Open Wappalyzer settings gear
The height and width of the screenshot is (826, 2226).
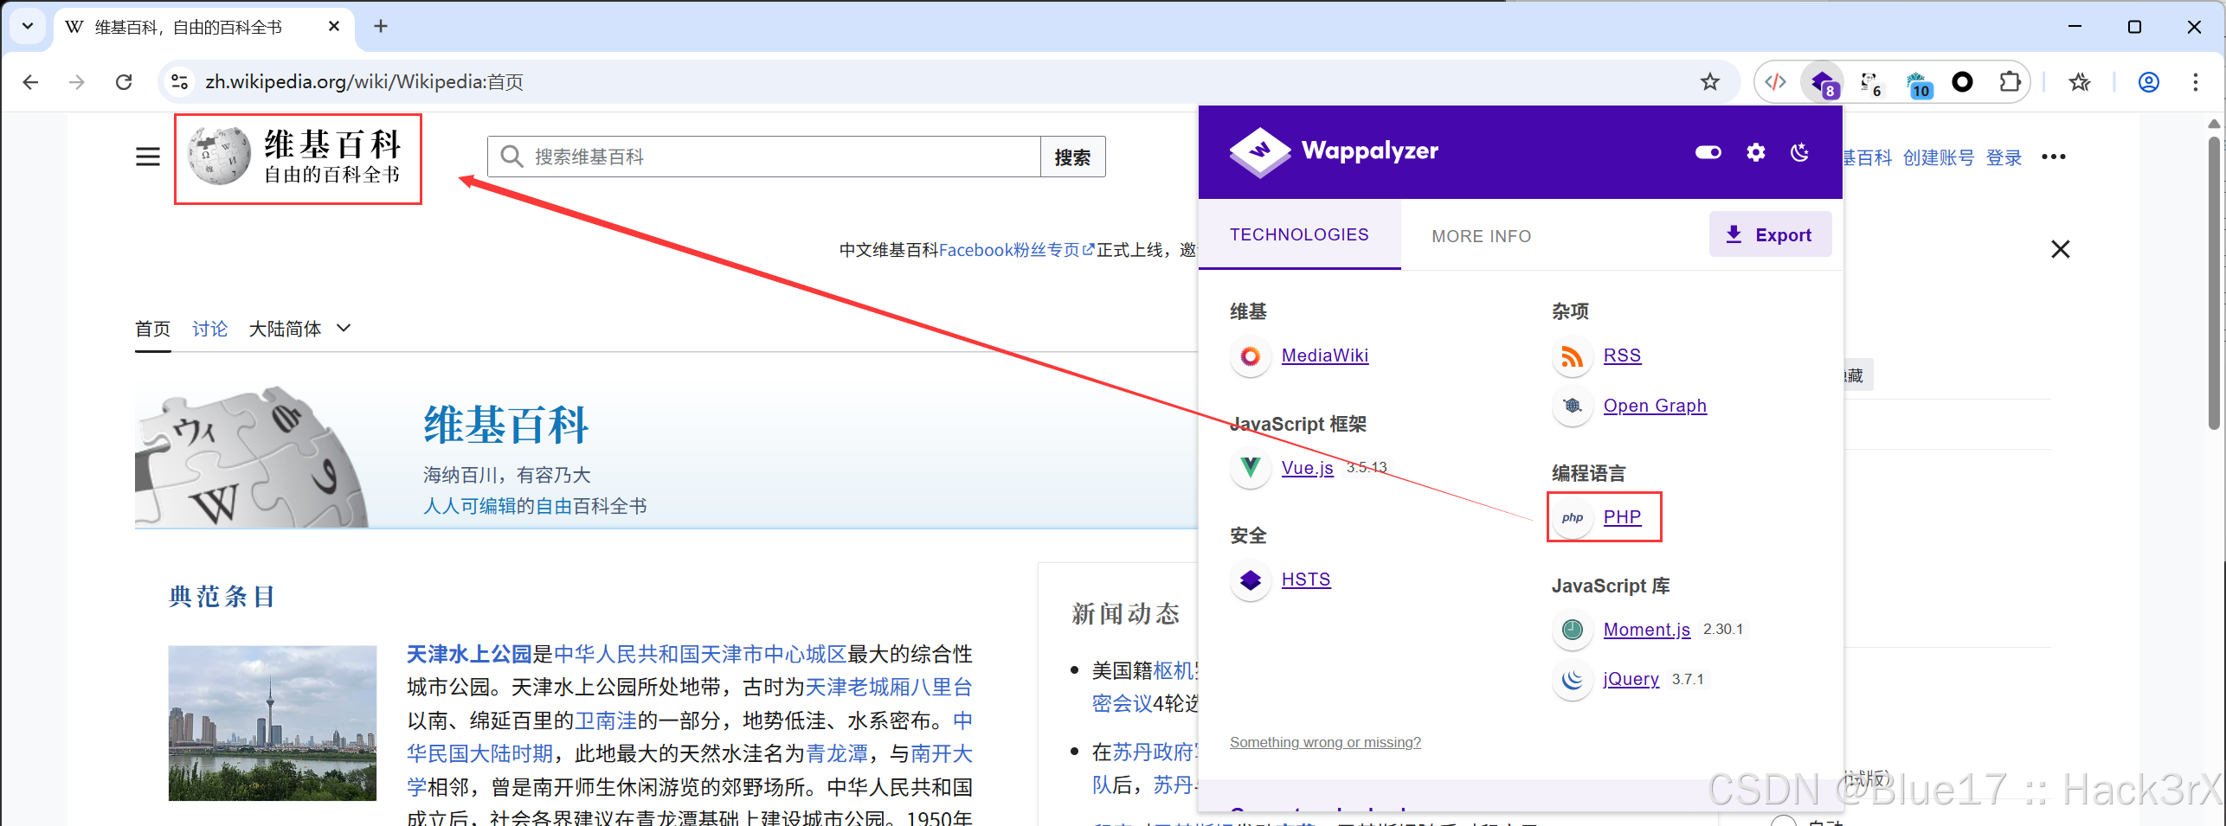[x=1755, y=152]
